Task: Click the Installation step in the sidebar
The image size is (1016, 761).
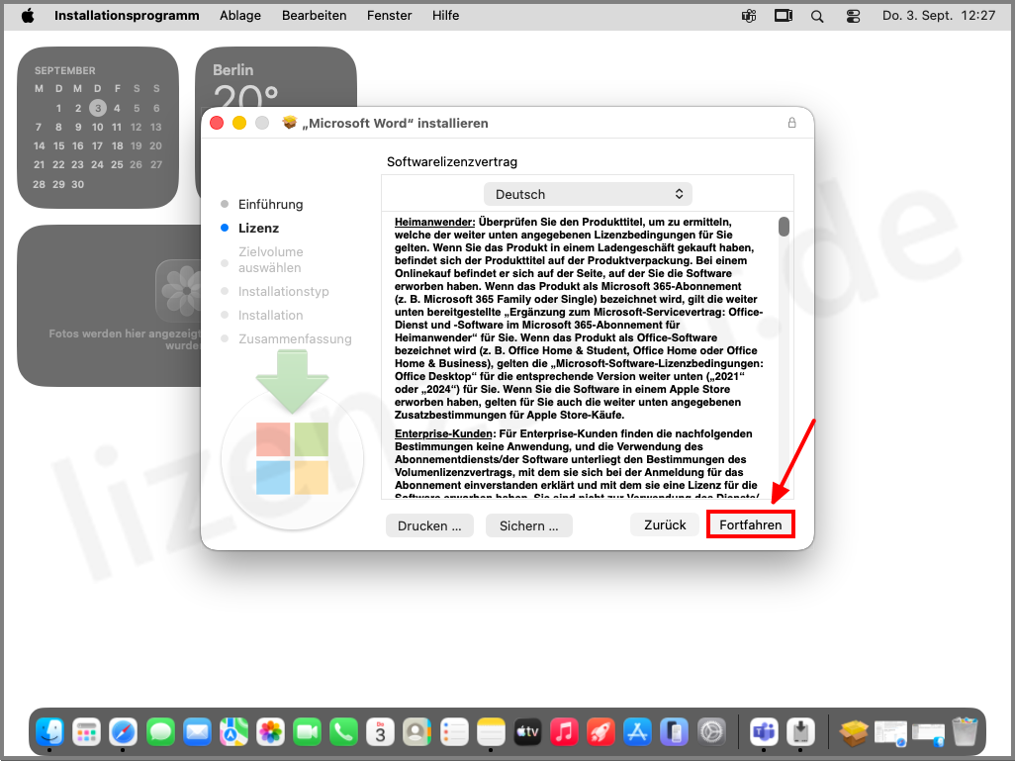Action: pos(270,315)
